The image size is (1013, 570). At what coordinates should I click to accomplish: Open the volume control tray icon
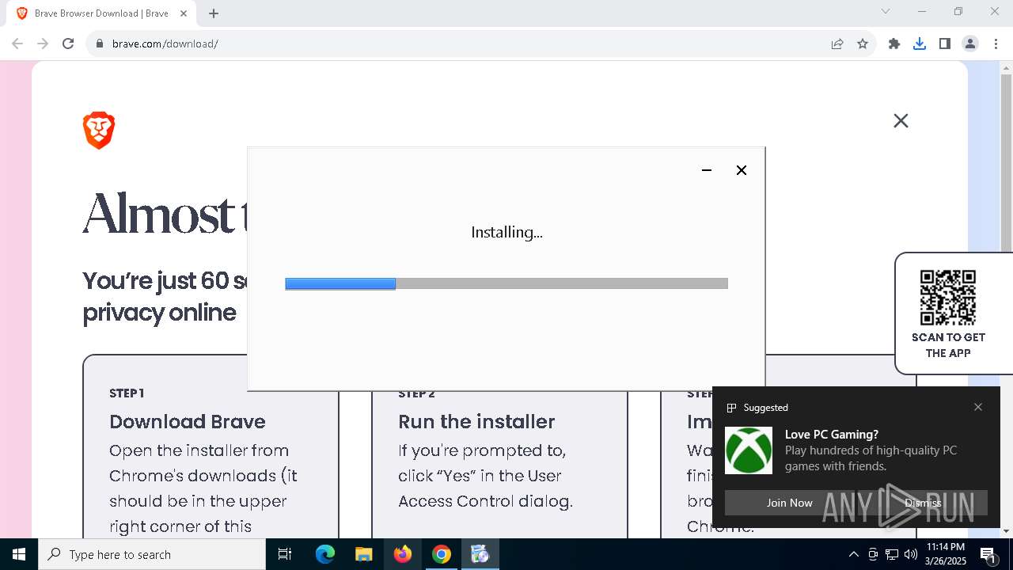click(911, 554)
